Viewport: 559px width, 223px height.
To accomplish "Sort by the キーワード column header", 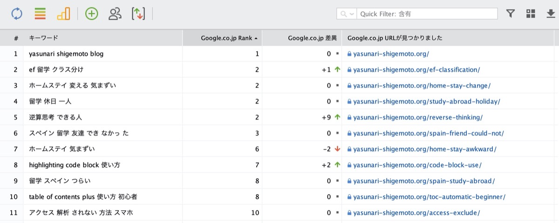I will (102, 38).
